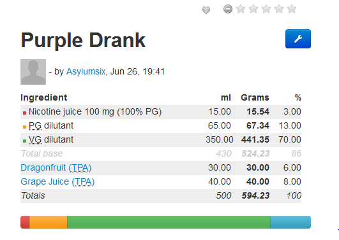Rate Purple Drank five stars
The height and width of the screenshot is (240, 339).
point(292,9)
